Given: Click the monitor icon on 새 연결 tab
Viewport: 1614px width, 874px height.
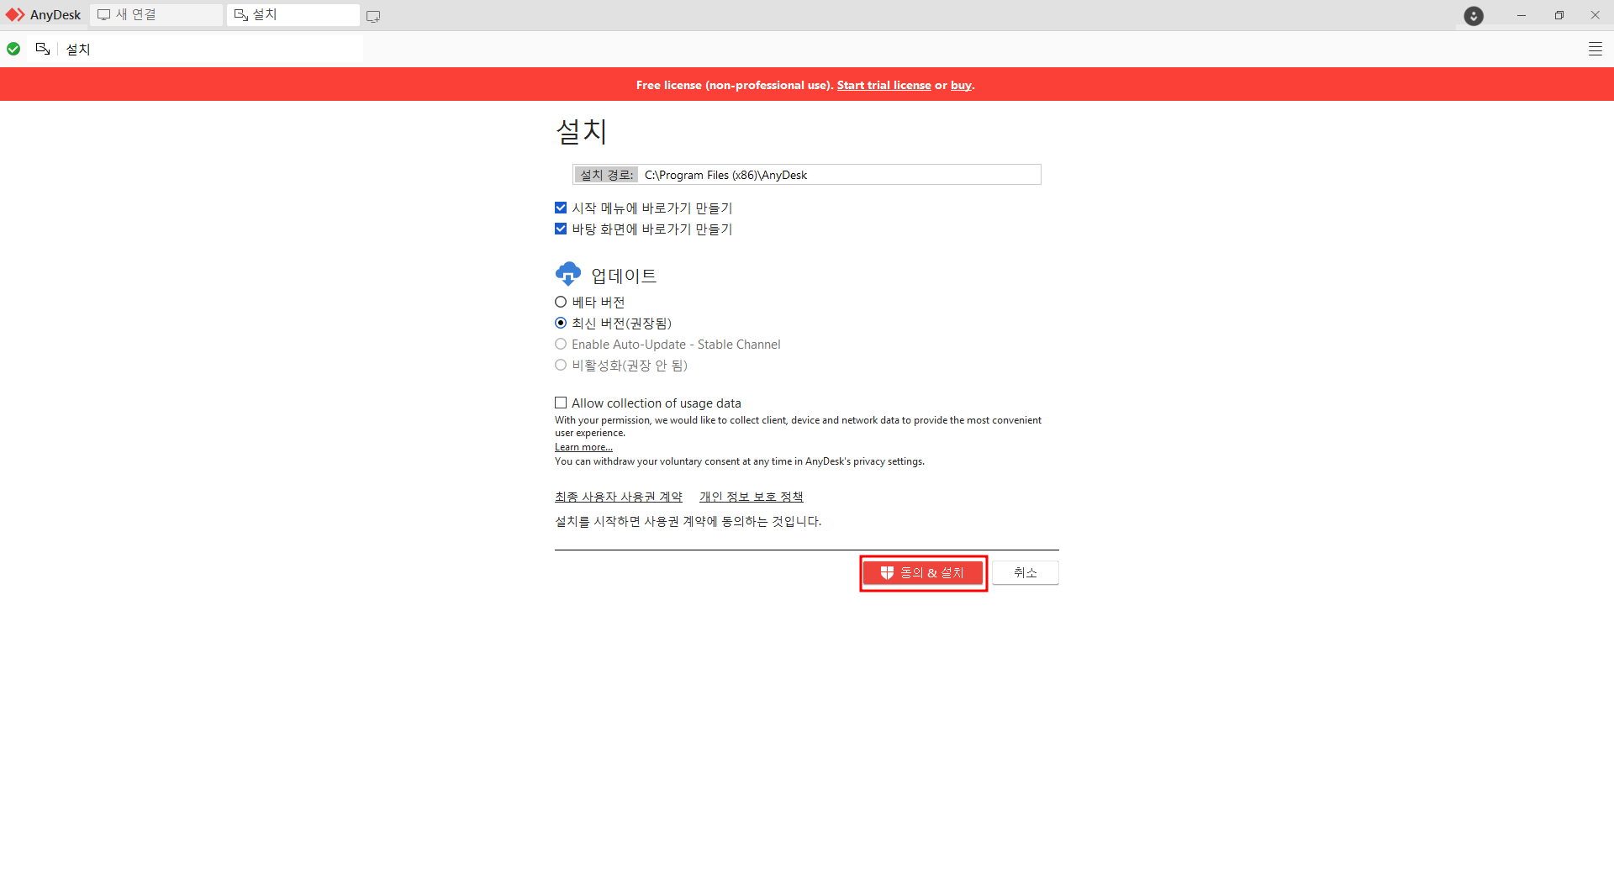Looking at the screenshot, I should pos(103,14).
